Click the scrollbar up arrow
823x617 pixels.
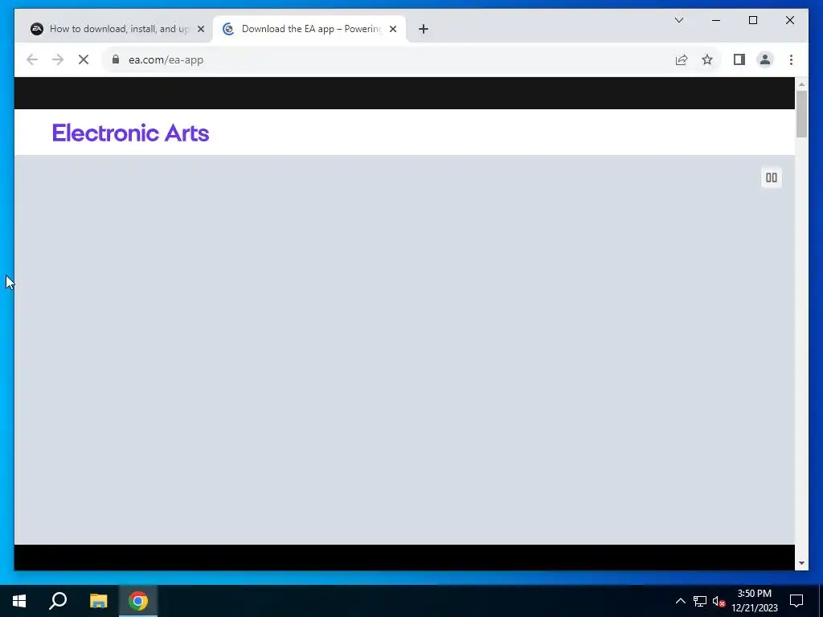coord(801,84)
